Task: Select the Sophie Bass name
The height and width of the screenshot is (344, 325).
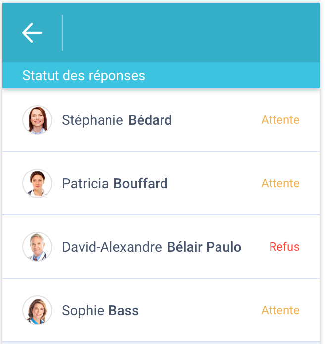Action: 100,311
